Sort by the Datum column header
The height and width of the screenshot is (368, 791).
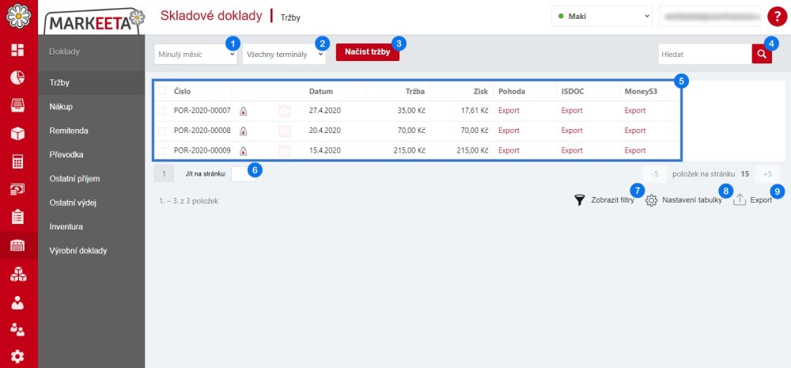tap(321, 91)
